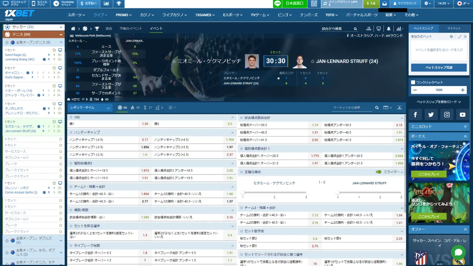Open the green live chat bubble
Viewport: 473px width, 266px height.
pos(459,252)
